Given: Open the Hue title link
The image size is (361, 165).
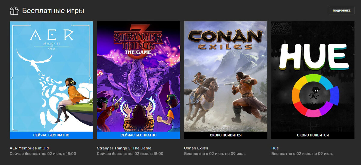Looking at the screenshot, I should (x=275, y=148).
